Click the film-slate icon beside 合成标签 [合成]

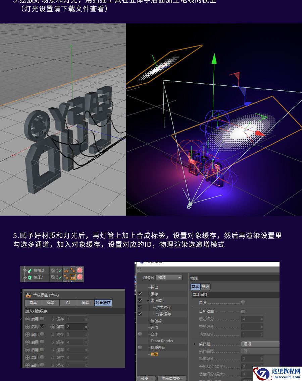pos(28,295)
